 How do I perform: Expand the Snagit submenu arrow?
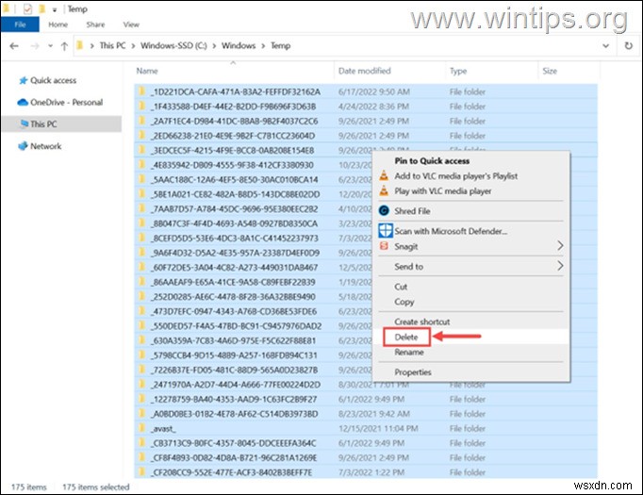(560, 246)
